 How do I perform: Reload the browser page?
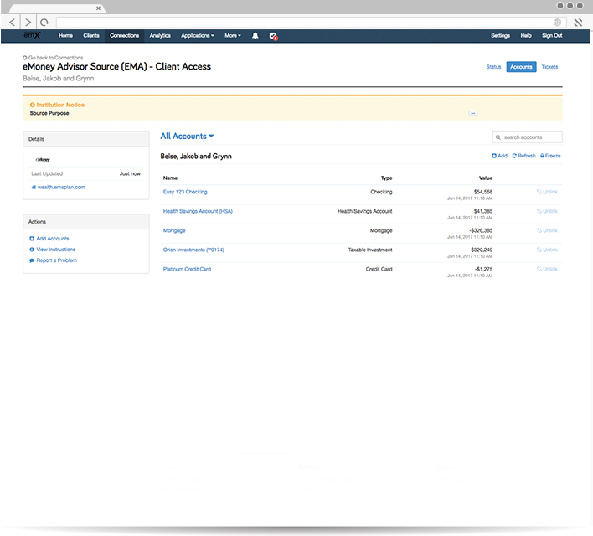44,23
